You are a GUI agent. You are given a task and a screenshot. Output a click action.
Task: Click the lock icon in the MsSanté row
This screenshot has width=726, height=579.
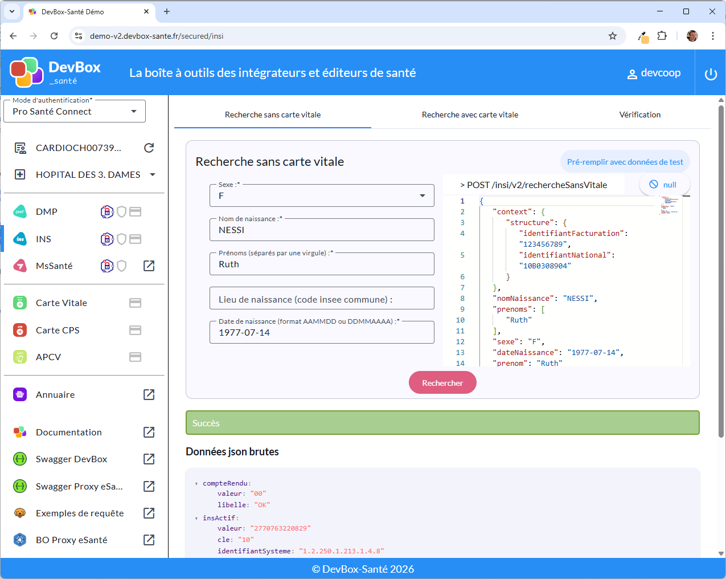click(107, 266)
